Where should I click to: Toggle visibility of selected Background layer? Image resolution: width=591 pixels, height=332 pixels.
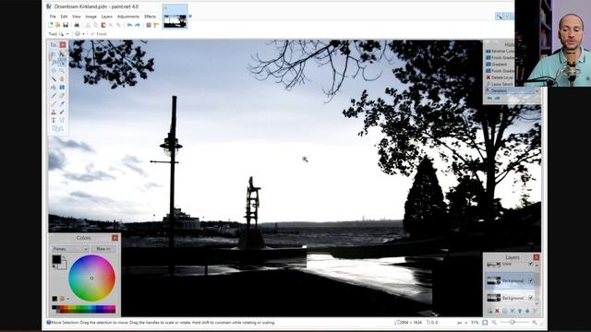tap(531, 280)
